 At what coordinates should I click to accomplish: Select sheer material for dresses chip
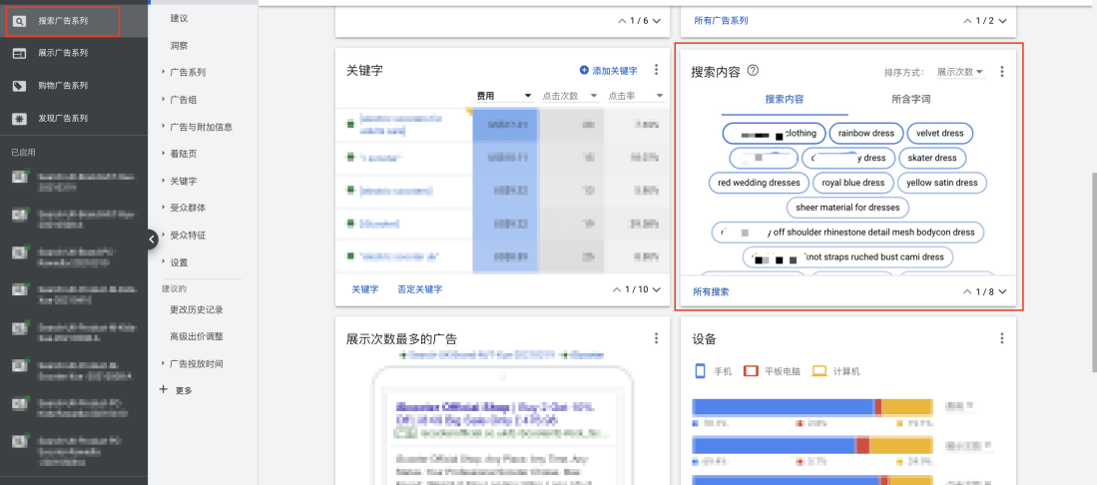pyautogui.click(x=847, y=208)
